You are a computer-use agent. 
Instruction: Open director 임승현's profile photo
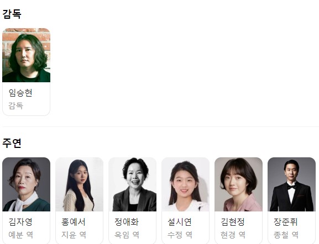26,55
